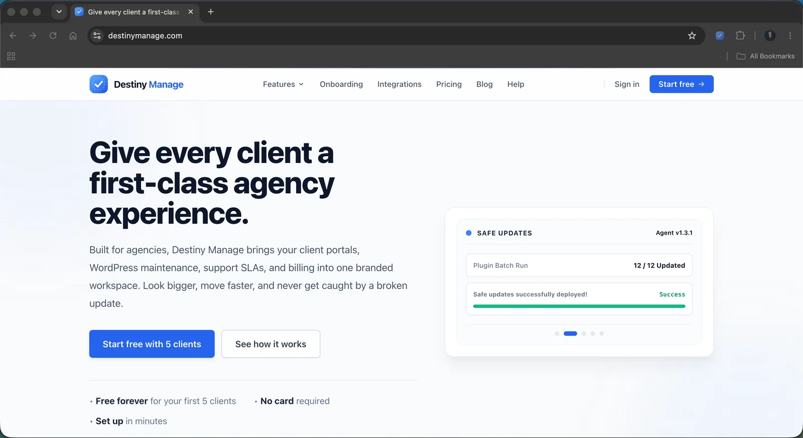Viewport: 803px width, 438px height.
Task: Expand the Features dropdown menu
Action: click(x=284, y=84)
